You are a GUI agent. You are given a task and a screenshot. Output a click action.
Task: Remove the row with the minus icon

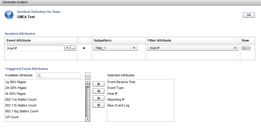[x=248, y=48]
